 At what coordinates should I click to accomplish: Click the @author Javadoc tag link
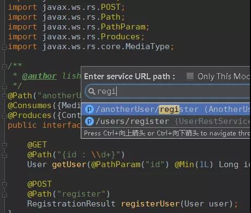click(39, 76)
